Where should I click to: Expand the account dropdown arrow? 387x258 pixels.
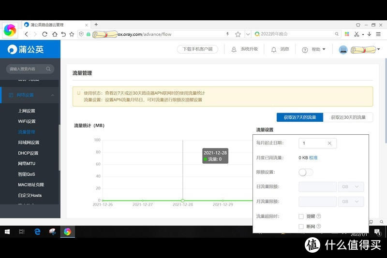pos(379,49)
